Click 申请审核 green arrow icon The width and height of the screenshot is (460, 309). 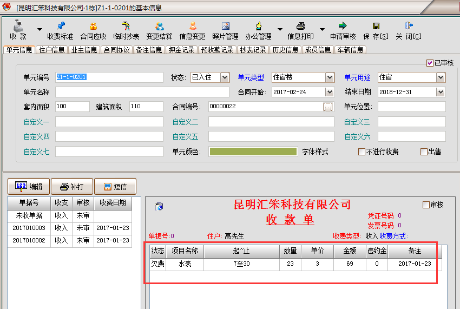coord(343,25)
